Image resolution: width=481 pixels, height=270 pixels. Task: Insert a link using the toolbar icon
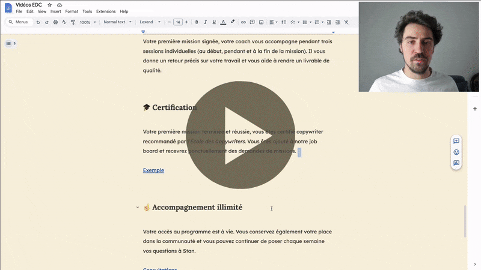point(244,22)
